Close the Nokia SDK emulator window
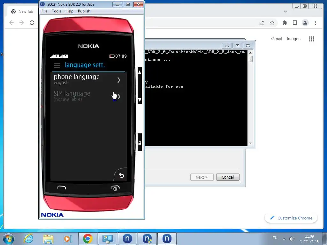 point(138,4)
